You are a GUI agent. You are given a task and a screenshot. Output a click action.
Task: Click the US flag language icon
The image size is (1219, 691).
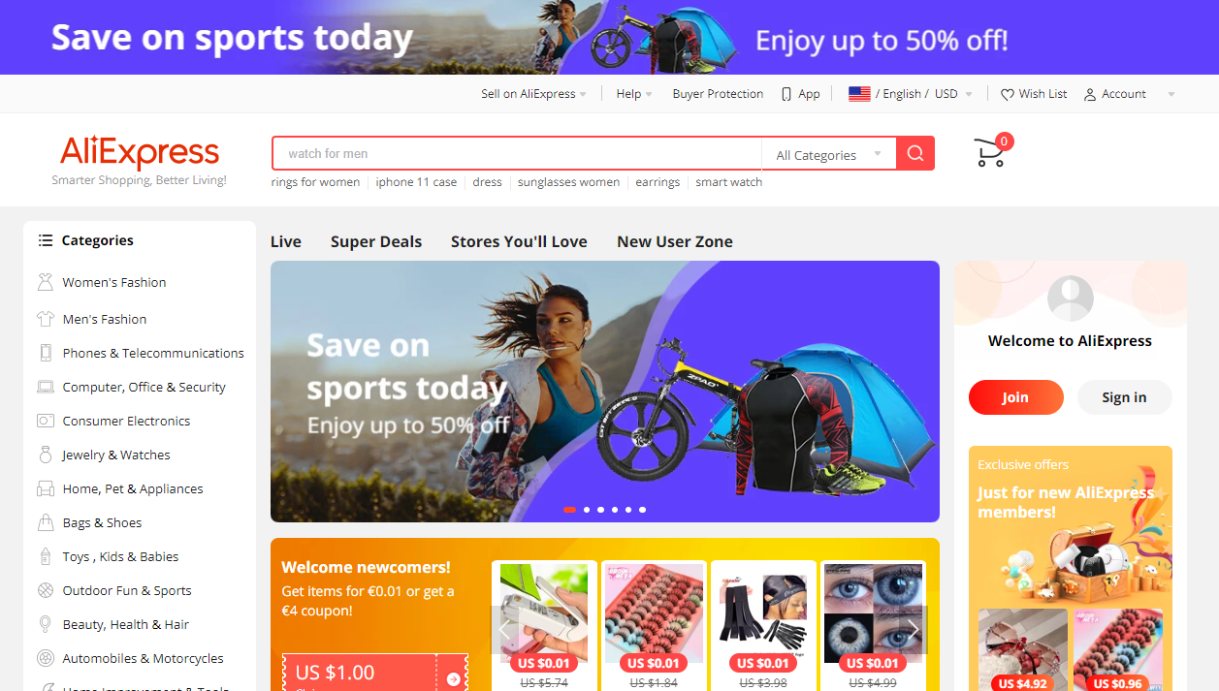coord(859,94)
